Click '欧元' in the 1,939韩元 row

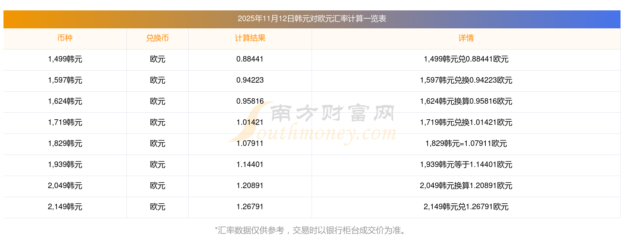(x=157, y=165)
